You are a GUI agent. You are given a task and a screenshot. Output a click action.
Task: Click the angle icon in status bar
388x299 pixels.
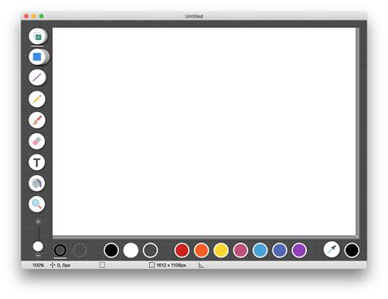(x=201, y=265)
